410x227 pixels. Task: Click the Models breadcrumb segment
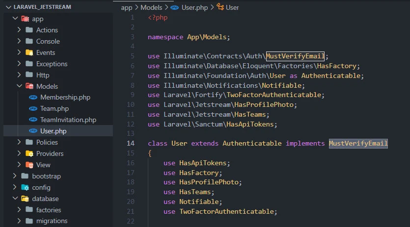(152, 7)
